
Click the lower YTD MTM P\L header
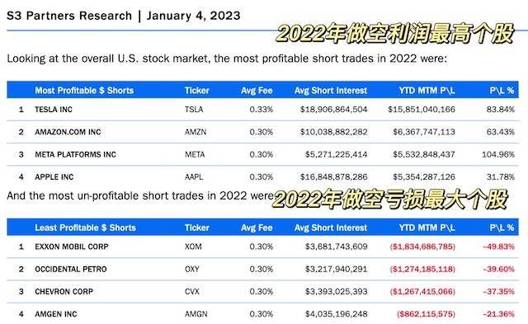point(427,228)
